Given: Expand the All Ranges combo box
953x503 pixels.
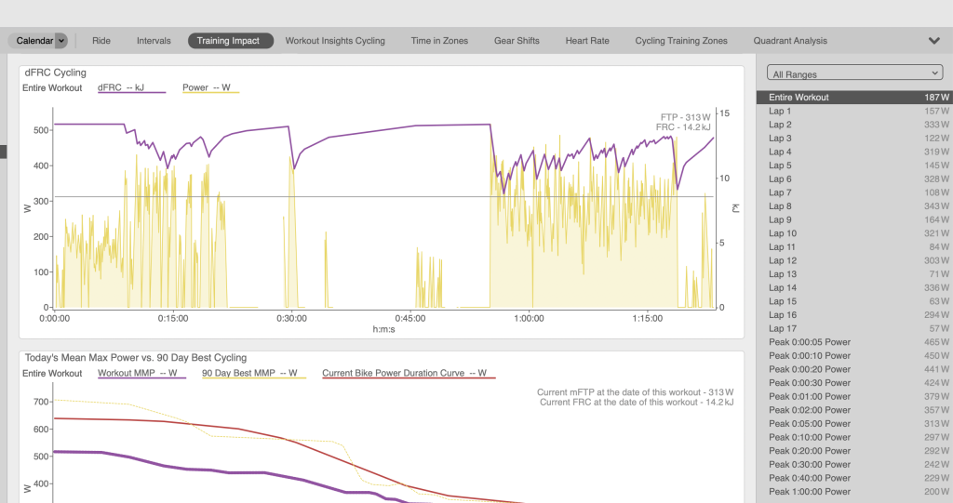Looking at the screenshot, I should [854, 73].
